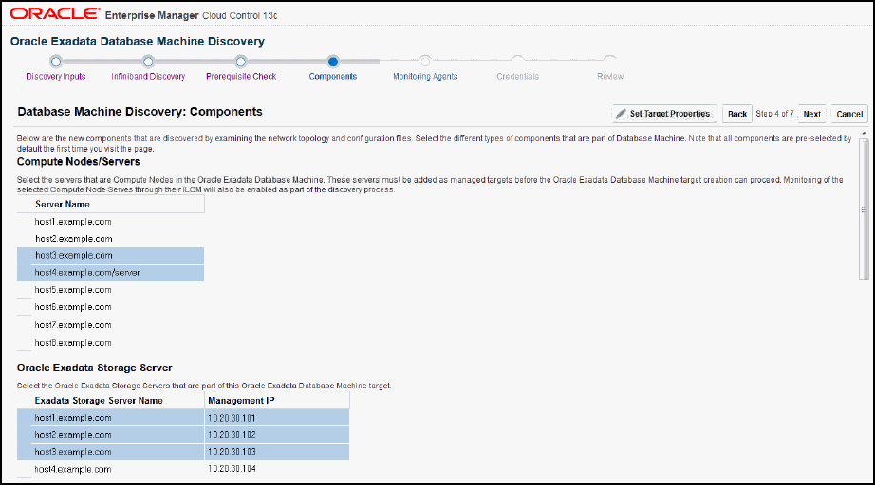The height and width of the screenshot is (485, 875).
Task: Go to the Infiniband Discovery step
Action: (x=148, y=77)
